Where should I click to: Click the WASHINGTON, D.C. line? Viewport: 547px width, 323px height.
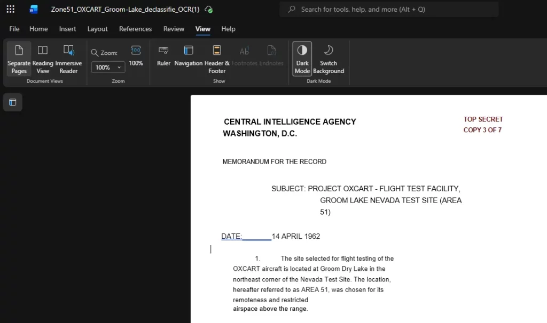click(260, 133)
